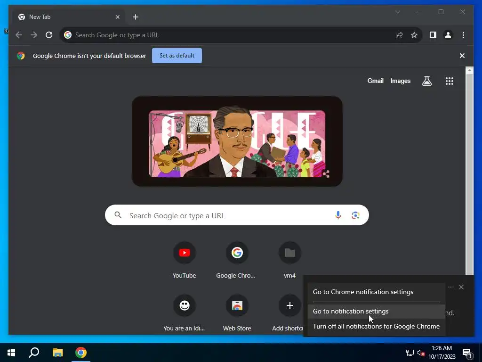482x362 pixels.
Task: Choose Turn off all notifications for Google Chrome
Action: 376,326
